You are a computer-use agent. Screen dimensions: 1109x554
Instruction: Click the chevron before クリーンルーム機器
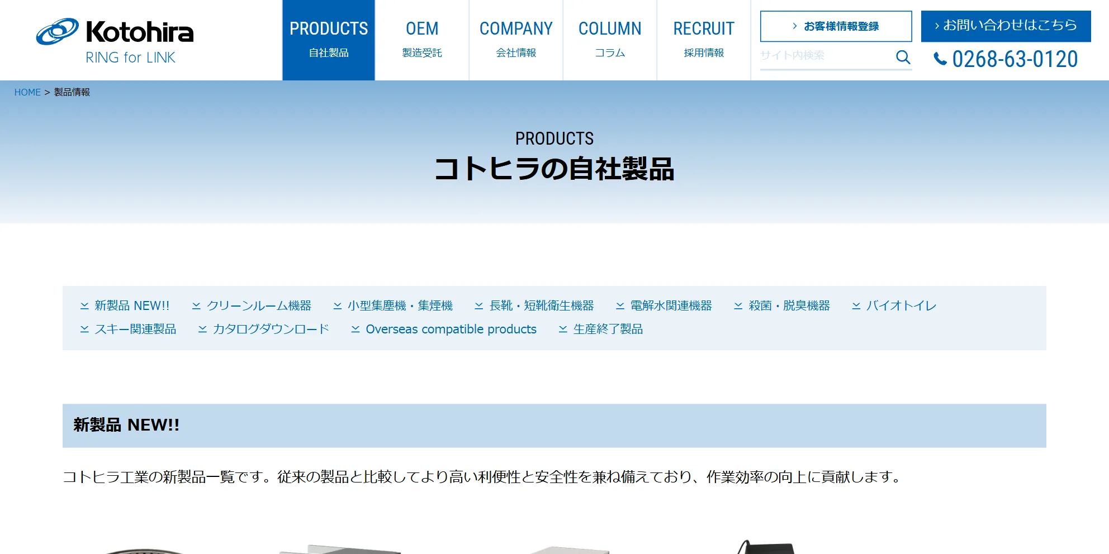point(196,306)
